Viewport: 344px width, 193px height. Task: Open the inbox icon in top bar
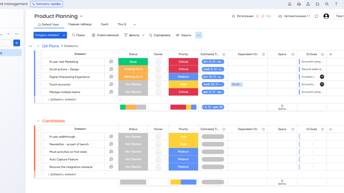(299, 4)
